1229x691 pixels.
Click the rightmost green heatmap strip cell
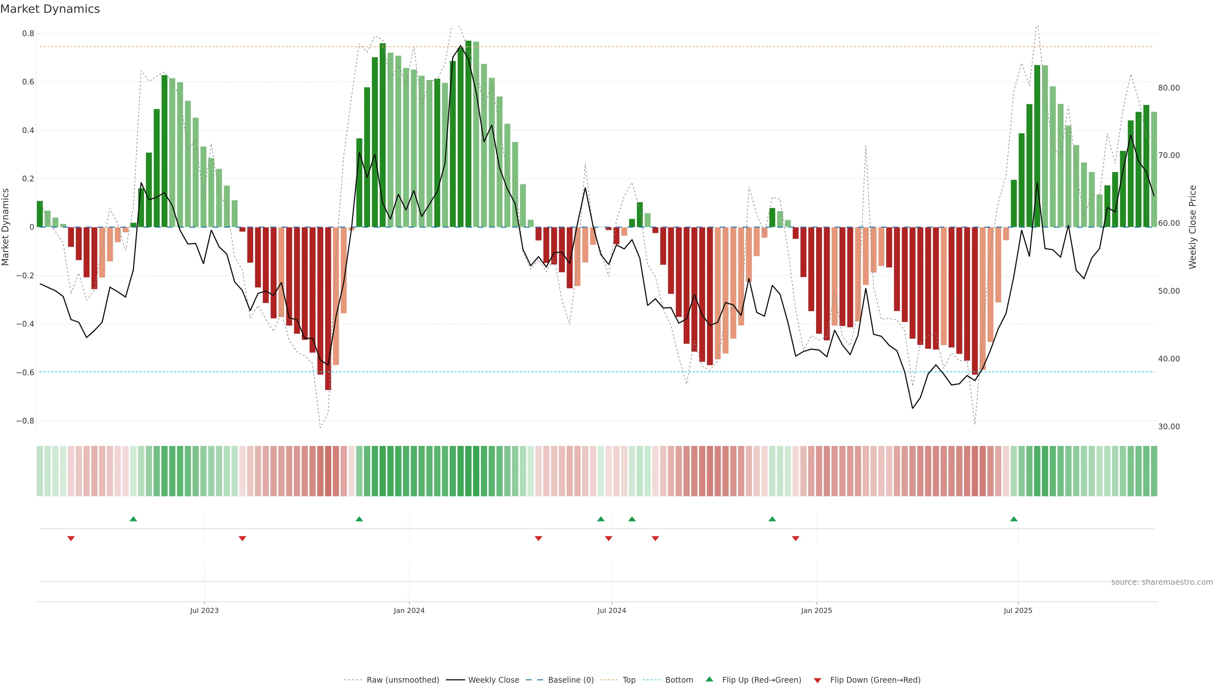(x=1153, y=471)
